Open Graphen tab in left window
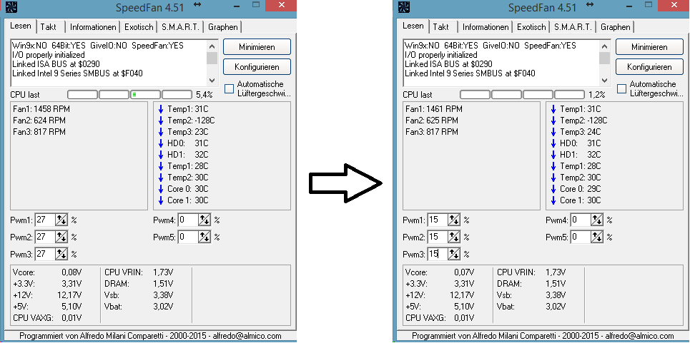This screenshot has width=690, height=343. 223,27
